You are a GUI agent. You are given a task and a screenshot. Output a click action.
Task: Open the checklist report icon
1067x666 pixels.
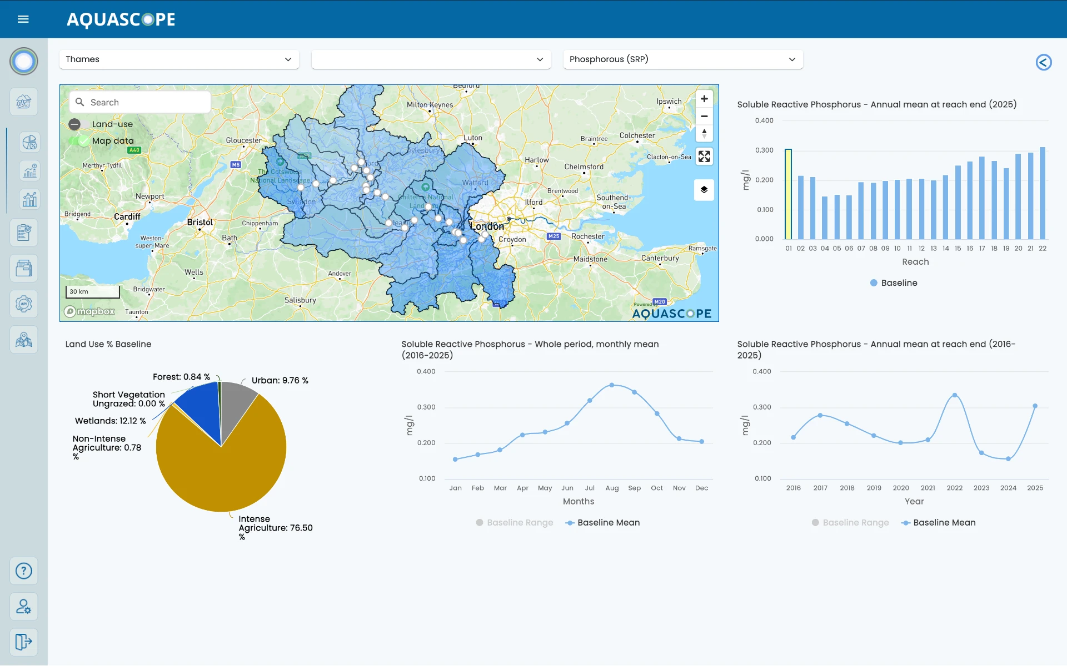(x=24, y=232)
